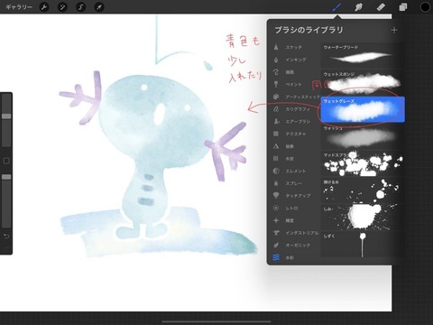Select the テクスチャ category icon

point(276,134)
